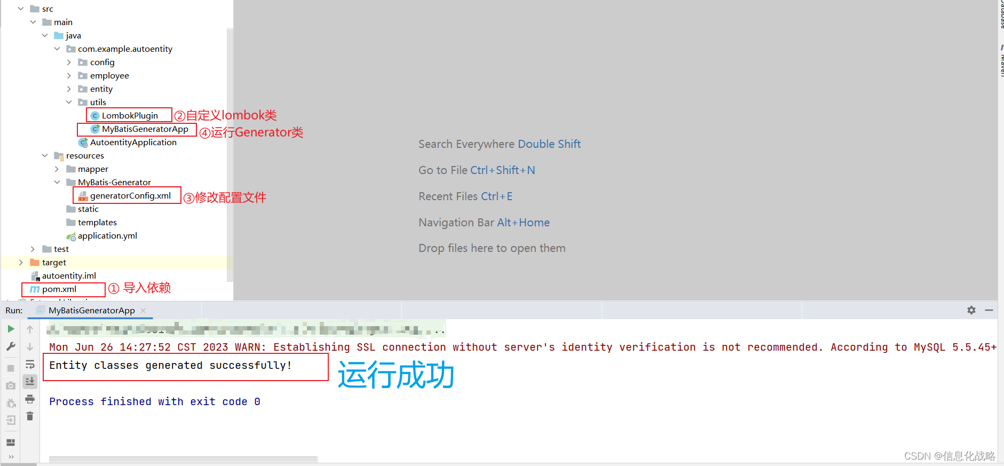The width and height of the screenshot is (1004, 466).
Task: Click the SSL connection WARN console line
Action: point(523,347)
